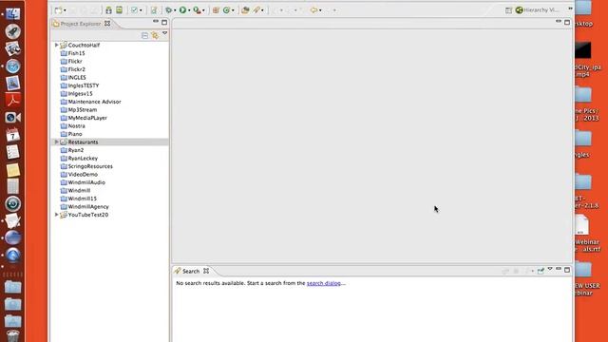Select the InglesTESTY project

80,85
